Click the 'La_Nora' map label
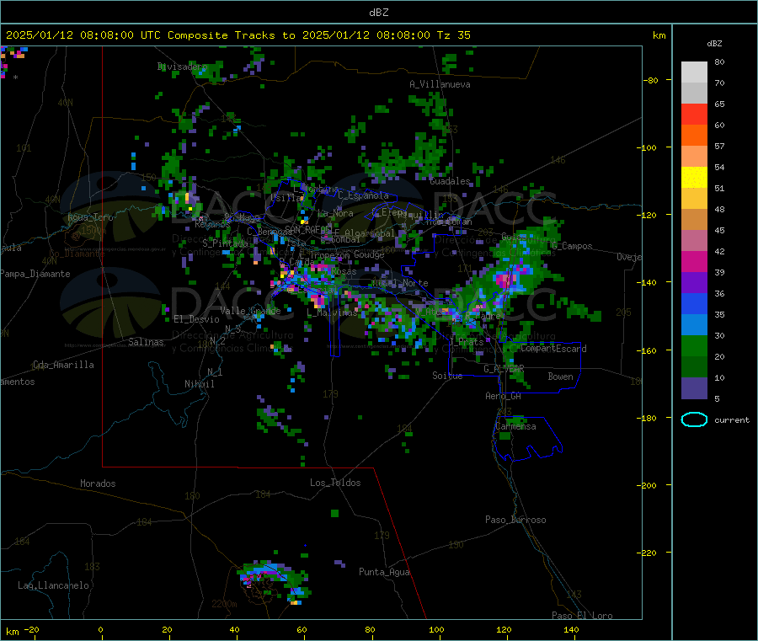 (x=335, y=213)
